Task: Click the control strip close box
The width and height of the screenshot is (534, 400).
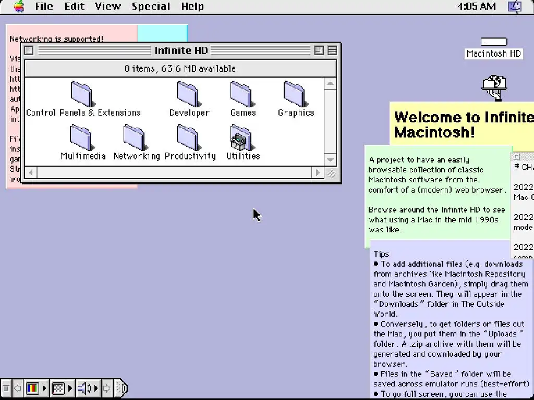Action: (6, 388)
